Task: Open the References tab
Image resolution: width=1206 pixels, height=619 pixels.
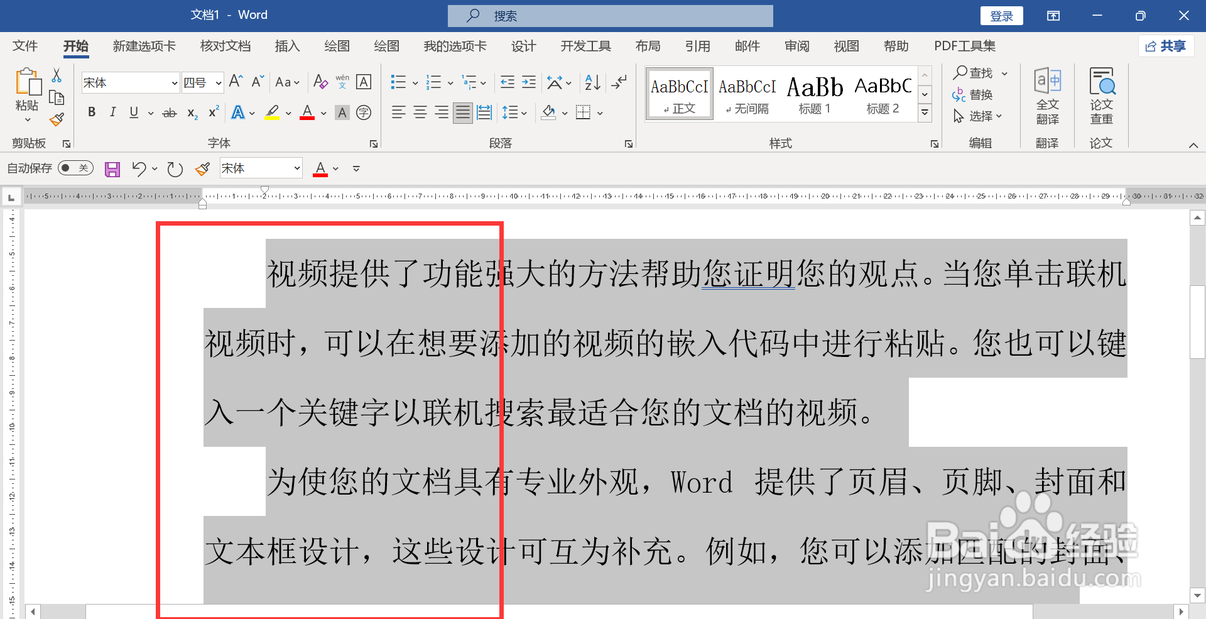Action: point(697,46)
